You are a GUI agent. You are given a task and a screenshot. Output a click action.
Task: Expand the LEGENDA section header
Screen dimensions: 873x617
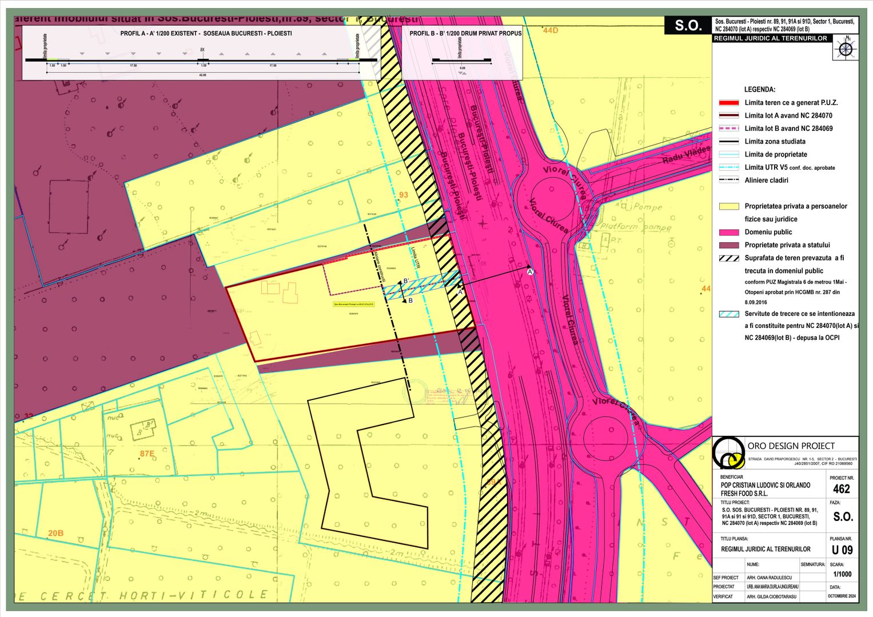[760, 89]
